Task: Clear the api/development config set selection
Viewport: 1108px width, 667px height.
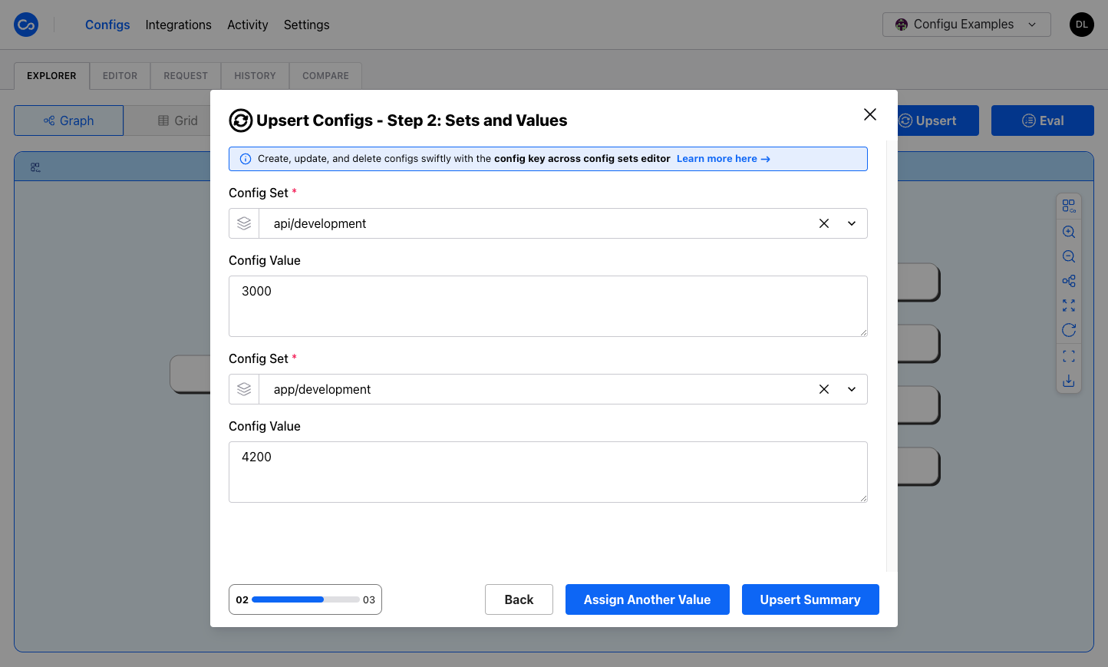Action: 824,223
